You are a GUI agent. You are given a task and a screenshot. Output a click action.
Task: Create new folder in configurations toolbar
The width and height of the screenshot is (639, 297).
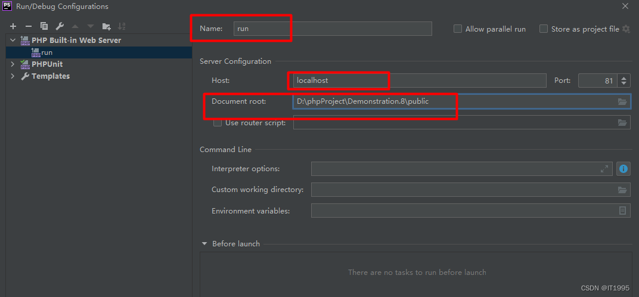point(106,26)
